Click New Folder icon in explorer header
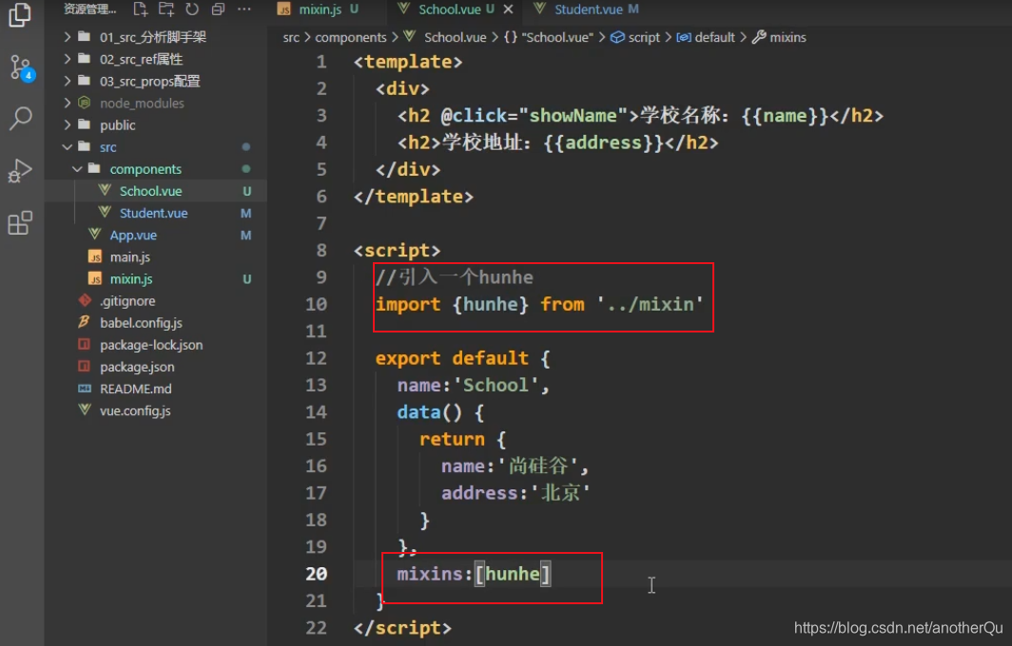Viewport: 1012px width, 646px height. click(165, 9)
